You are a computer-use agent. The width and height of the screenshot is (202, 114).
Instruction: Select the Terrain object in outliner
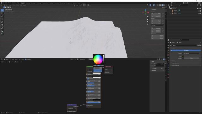175,14
